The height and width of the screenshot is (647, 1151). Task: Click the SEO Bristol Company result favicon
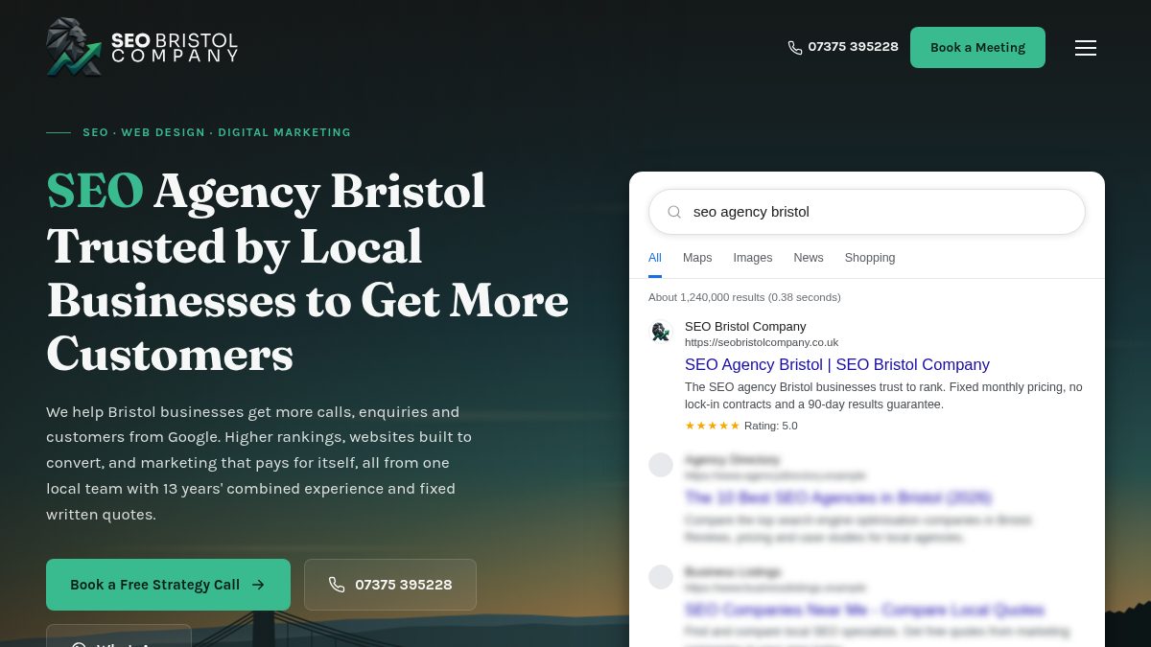coord(661,332)
